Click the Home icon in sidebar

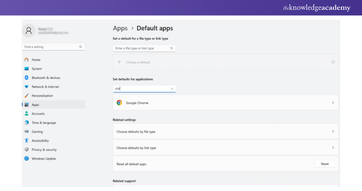(26, 60)
